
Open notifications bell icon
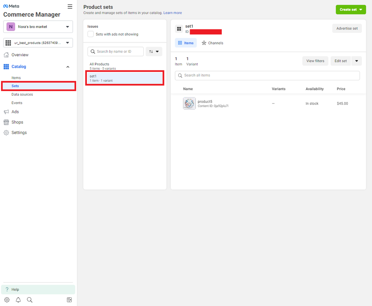18,300
